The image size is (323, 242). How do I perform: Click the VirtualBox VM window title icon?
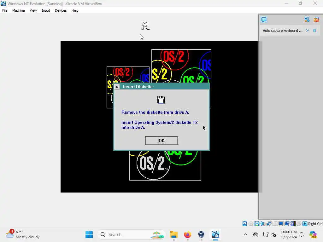click(3, 3)
